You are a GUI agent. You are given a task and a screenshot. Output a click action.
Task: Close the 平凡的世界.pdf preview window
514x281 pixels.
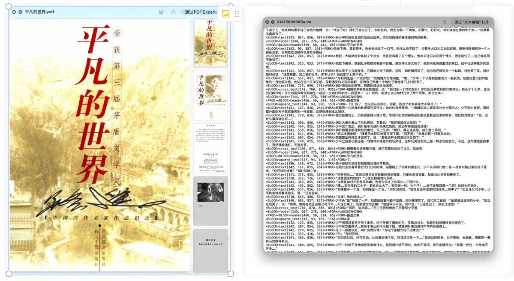pos(14,12)
